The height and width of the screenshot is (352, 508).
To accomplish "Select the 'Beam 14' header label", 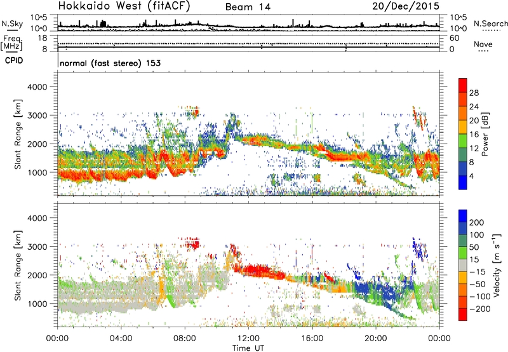I will pyautogui.click(x=248, y=7).
